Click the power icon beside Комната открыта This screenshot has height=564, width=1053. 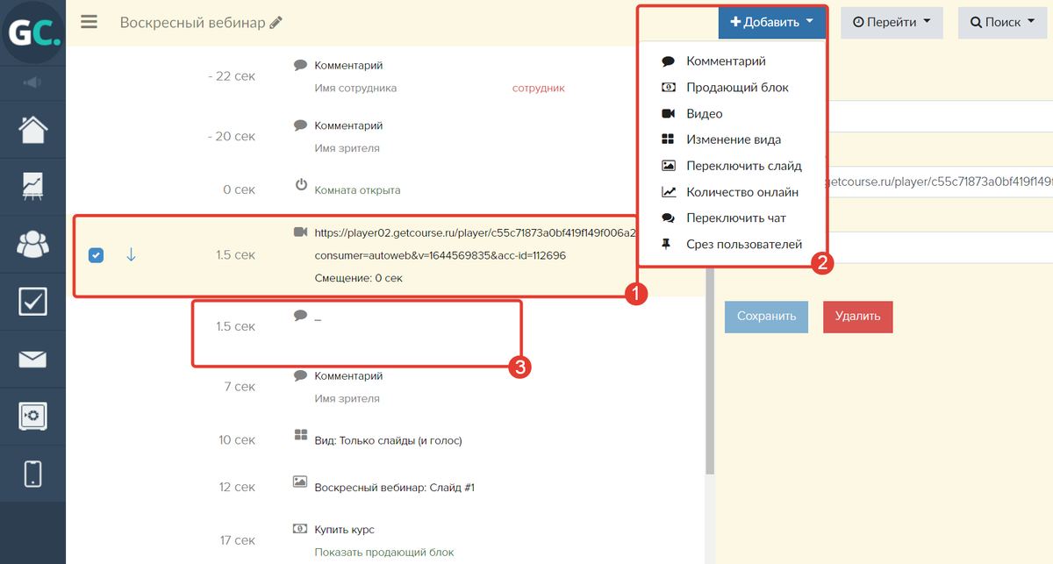pyautogui.click(x=301, y=185)
